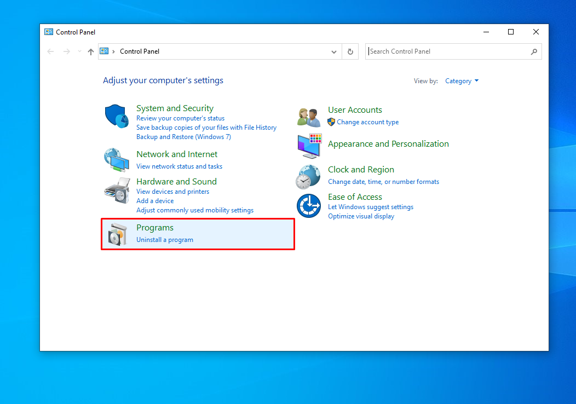The height and width of the screenshot is (404, 576).
Task: Click the search magnifier icon
Action: (x=534, y=52)
